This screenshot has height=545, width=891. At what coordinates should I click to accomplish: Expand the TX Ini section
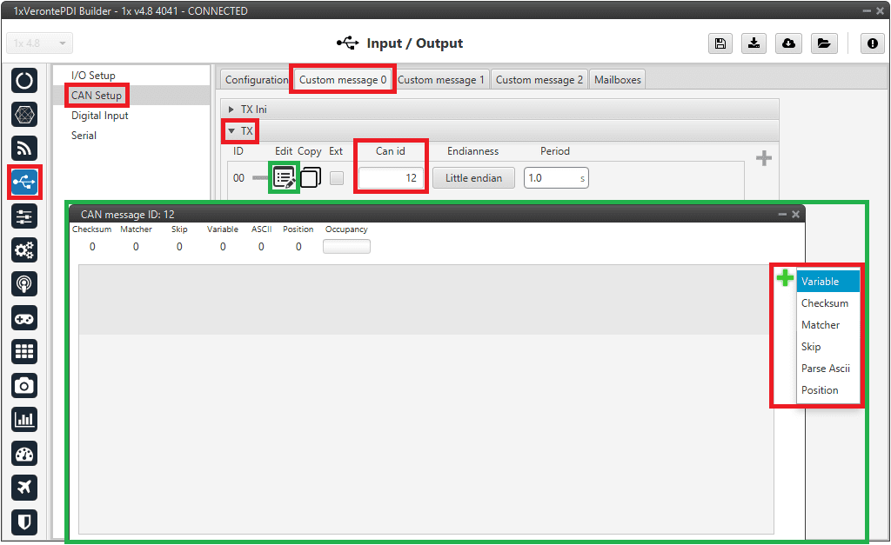(x=231, y=110)
